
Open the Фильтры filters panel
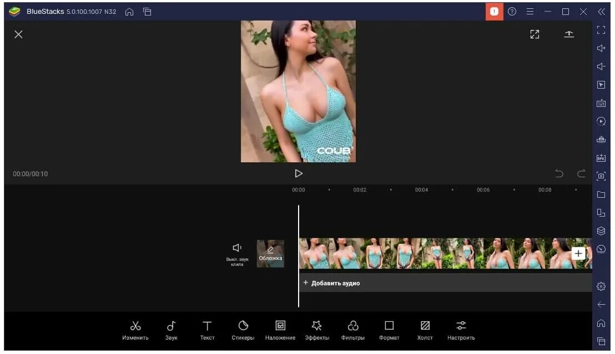coord(352,331)
